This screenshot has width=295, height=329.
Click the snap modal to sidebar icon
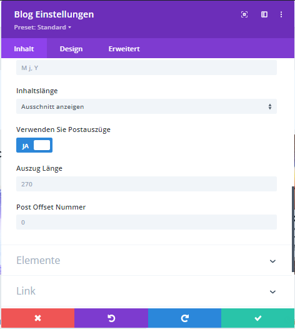pyautogui.click(x=264, y=14)
